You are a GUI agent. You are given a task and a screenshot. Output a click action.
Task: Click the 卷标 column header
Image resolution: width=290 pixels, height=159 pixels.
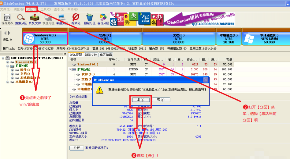click(88, 59)
